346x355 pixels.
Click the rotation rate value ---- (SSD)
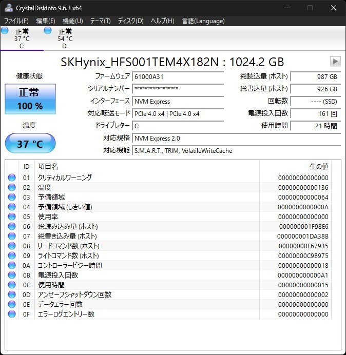click(316, 101)
